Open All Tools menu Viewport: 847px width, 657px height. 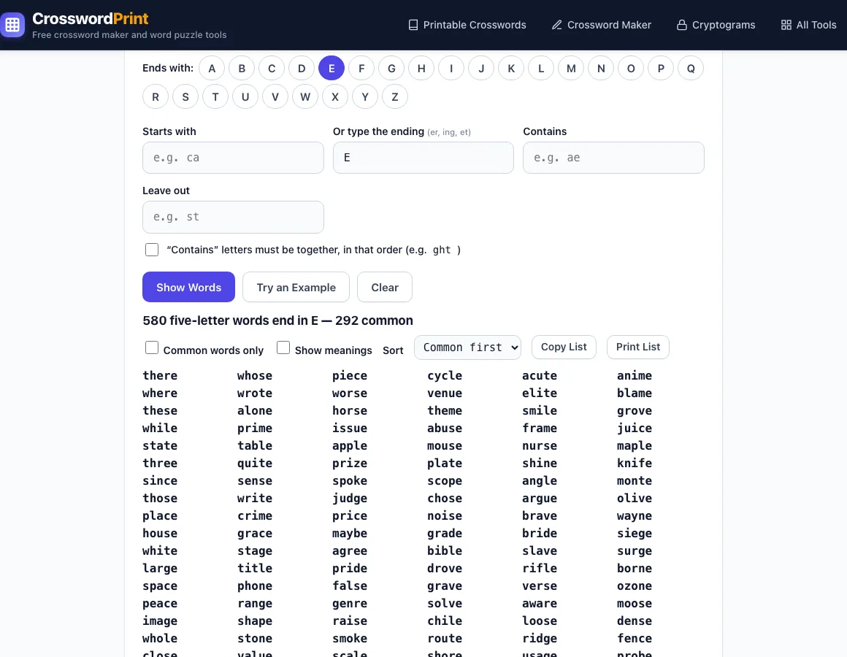pyautogui.click(x=808, y=25)
